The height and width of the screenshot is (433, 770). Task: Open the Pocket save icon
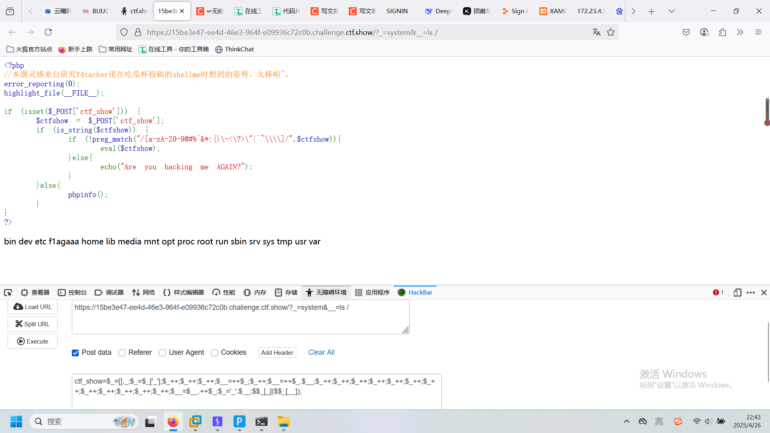686,32
